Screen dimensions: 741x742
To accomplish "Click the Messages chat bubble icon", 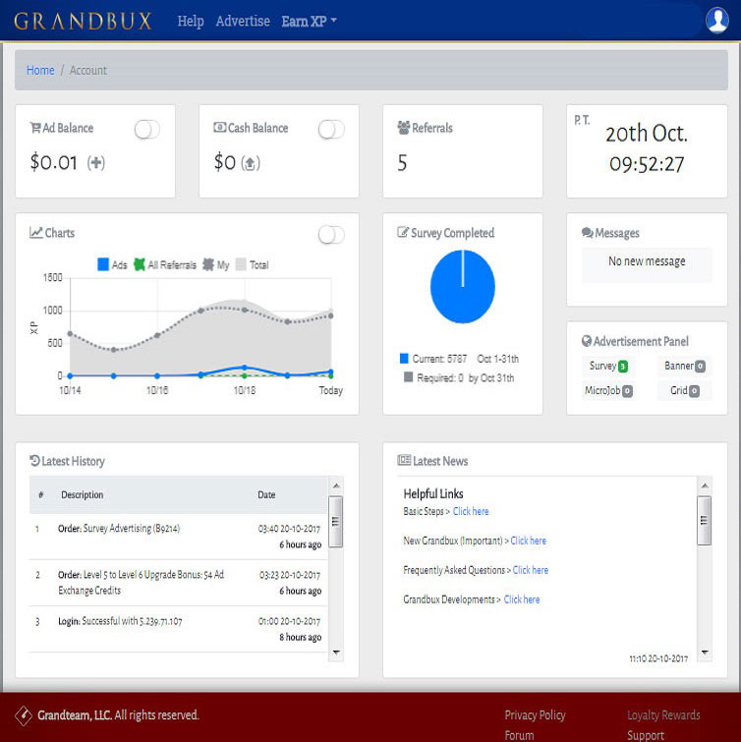I will (x=587, y=234).
